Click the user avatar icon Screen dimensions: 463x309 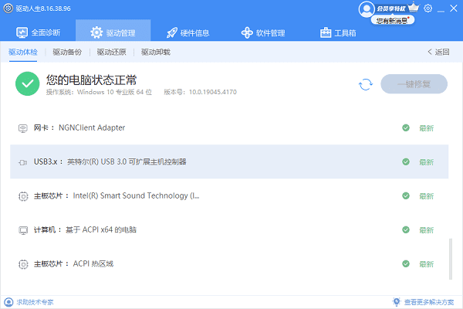pos(366,9)
